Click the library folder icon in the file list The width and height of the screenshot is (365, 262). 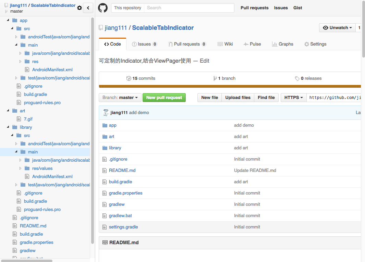coord(105,148)
